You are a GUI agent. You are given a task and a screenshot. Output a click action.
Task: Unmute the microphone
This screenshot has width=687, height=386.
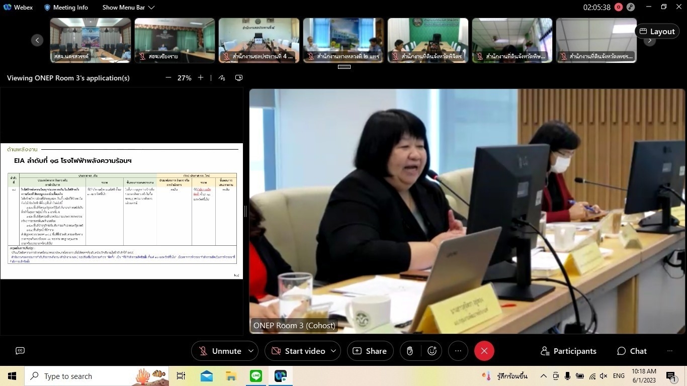pyautogui.click(x=220, y=351)
